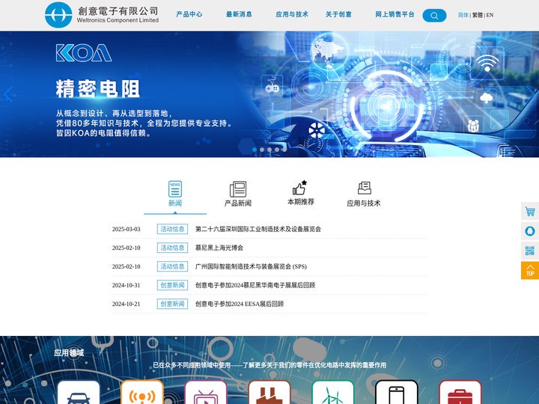Viewport: 539px width, 404px height.
Task: Select the third carousel dot
Action: [x=269, y=150]
